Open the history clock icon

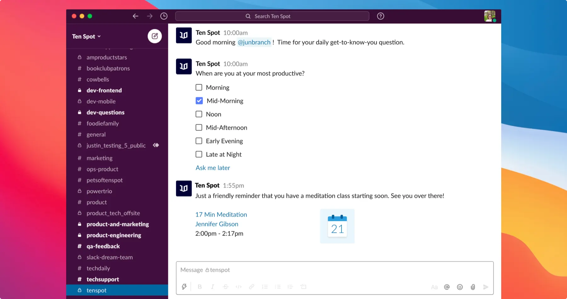(164, 16)
